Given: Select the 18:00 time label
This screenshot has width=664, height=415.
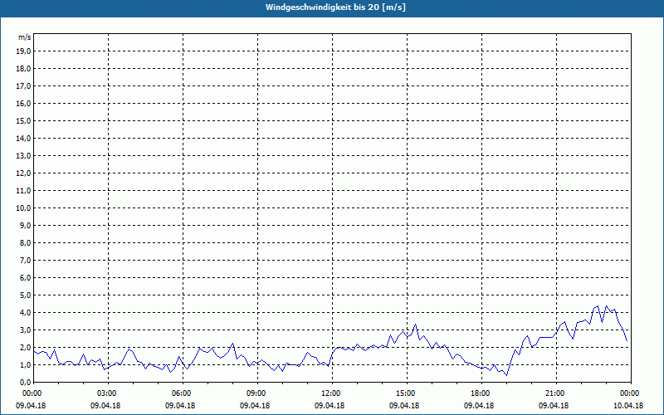Looking at the screenshot, I should pyautogui.click(x=480, y=393).
